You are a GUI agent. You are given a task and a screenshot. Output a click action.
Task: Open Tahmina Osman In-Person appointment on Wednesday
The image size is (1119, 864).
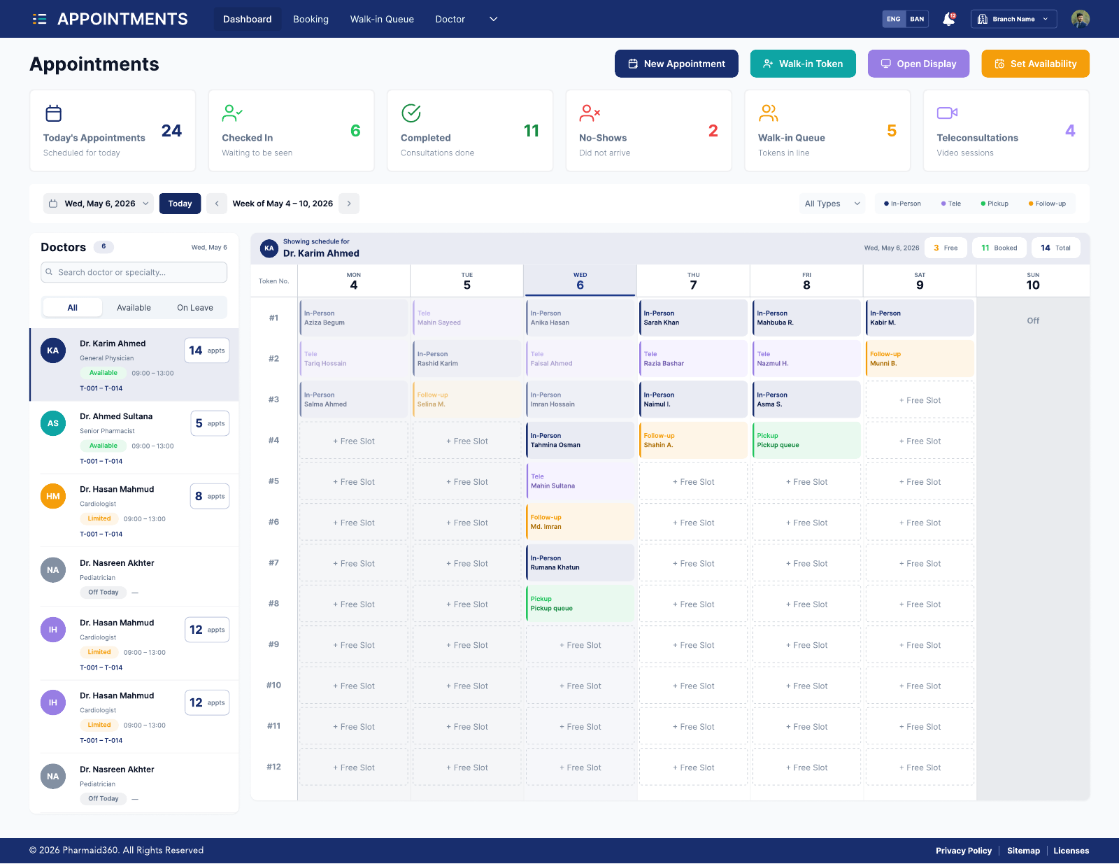click(x=580, y=440)
